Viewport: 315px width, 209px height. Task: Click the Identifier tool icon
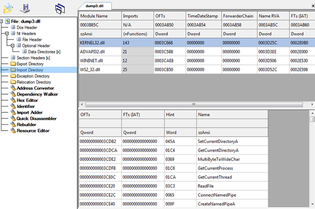click(13, 106)
